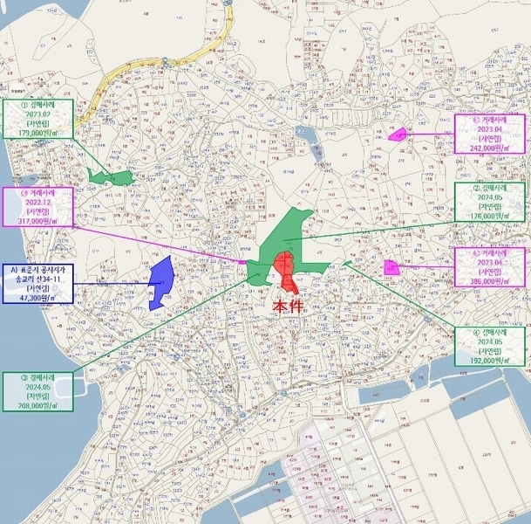
Task: Click the magenta parcel near the 242,000원 callout
Action: (398, 134)
